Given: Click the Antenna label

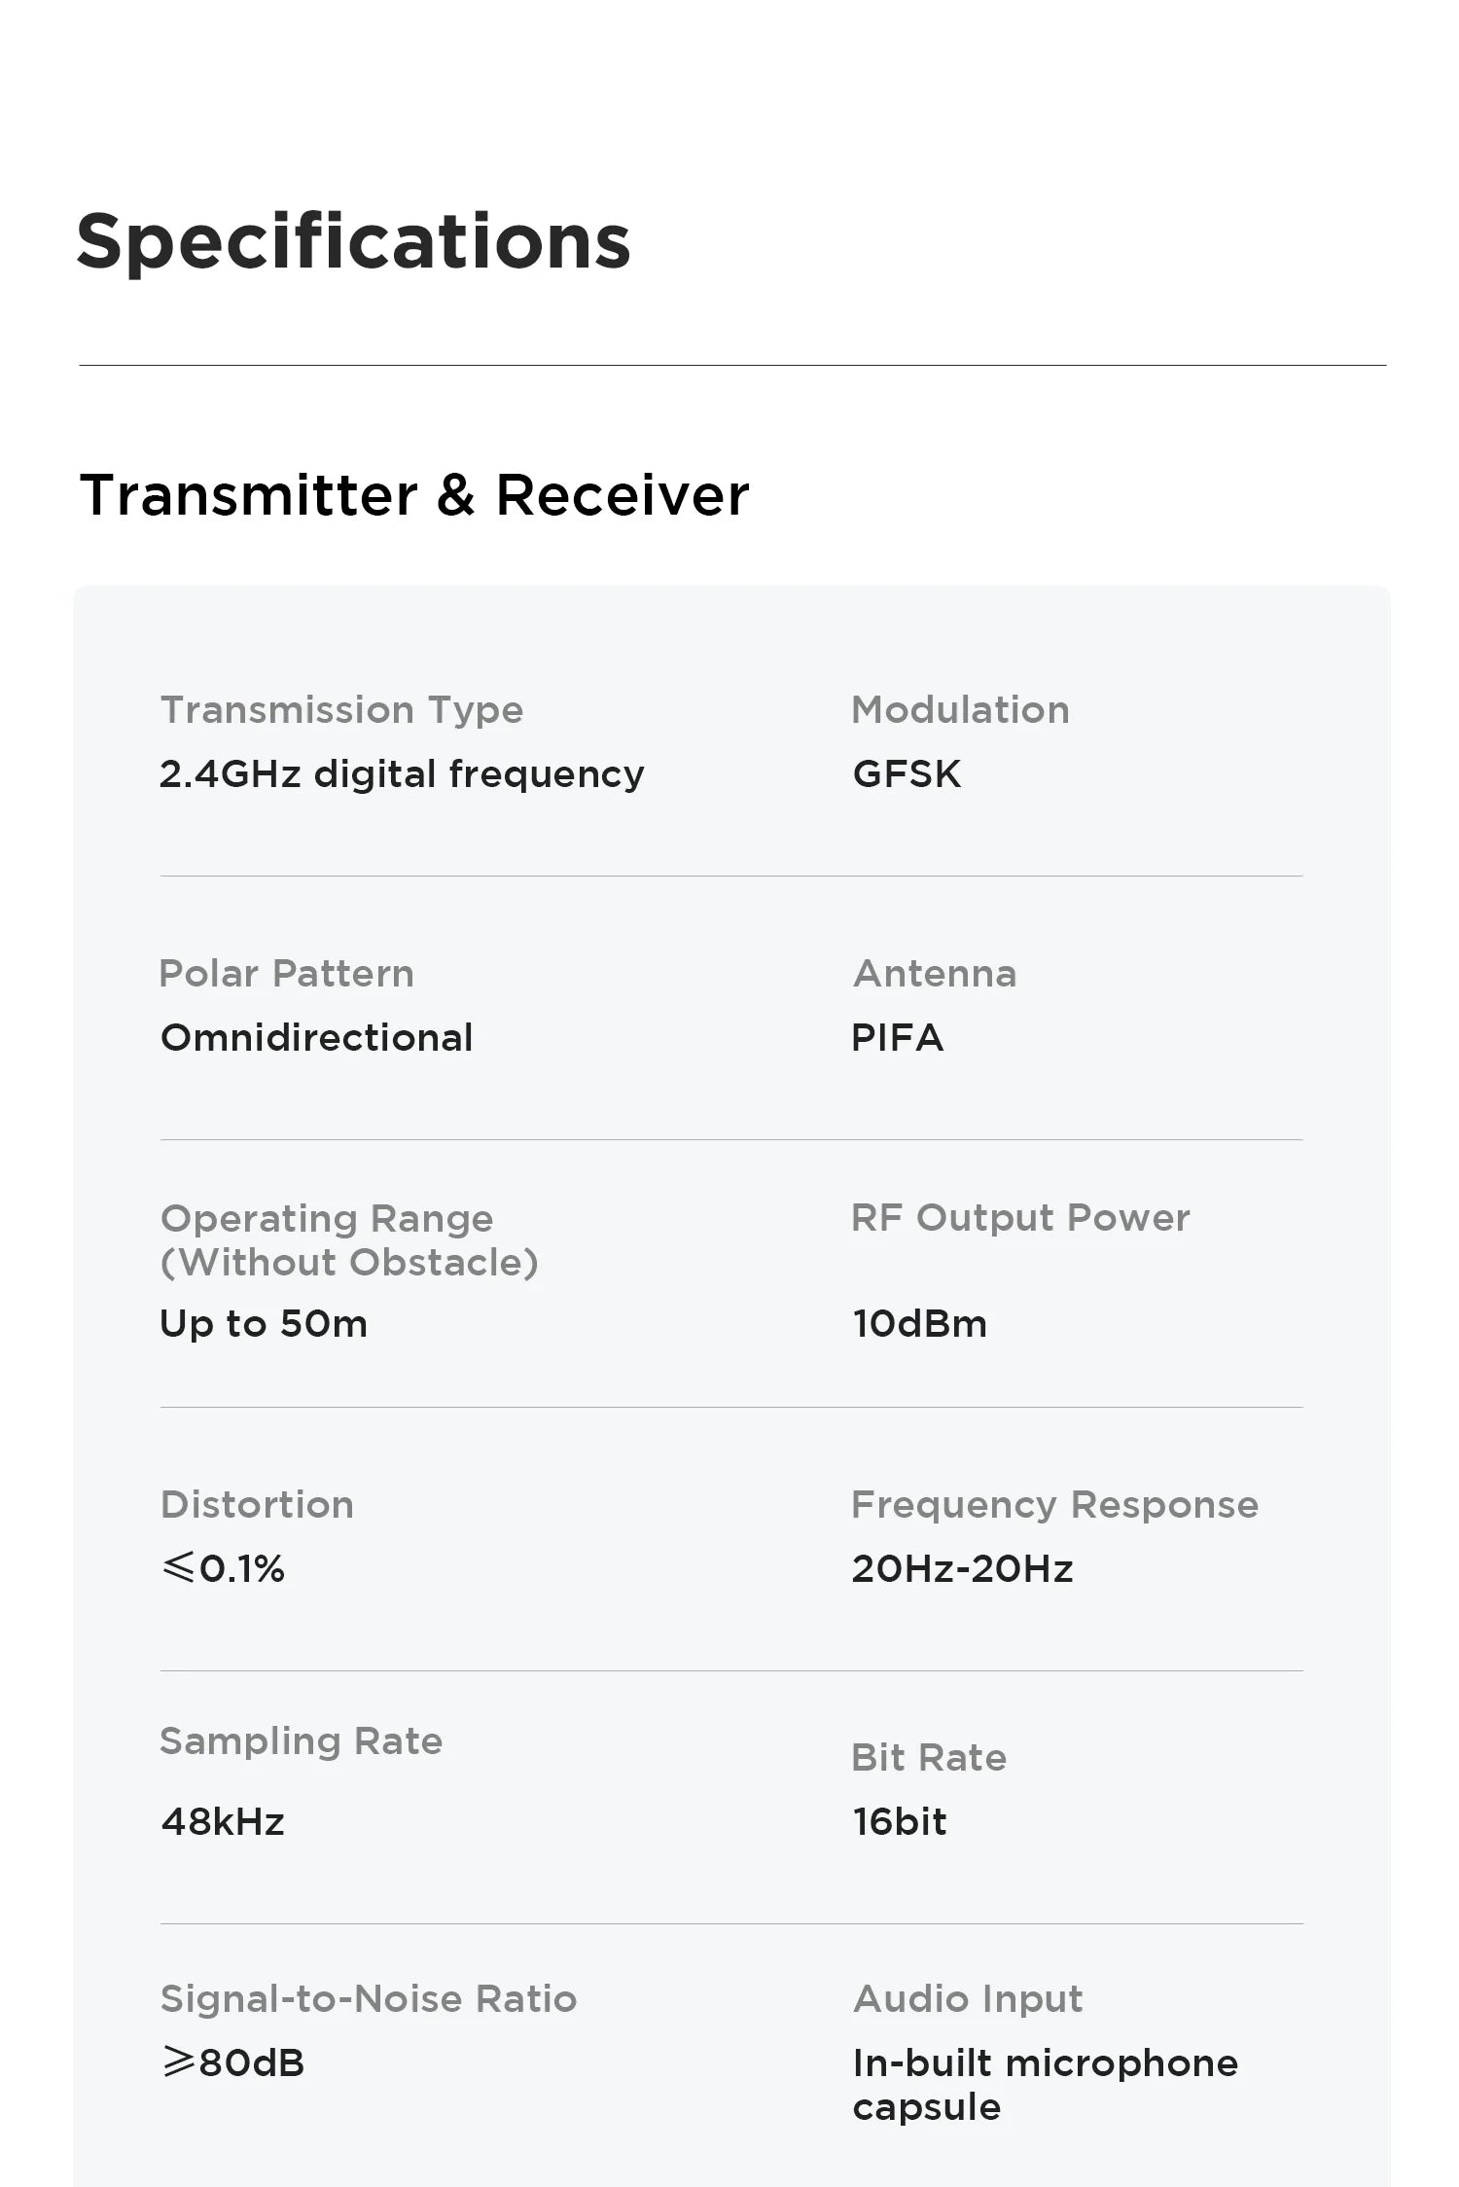Looking at the screenshot, I should 935,974.
